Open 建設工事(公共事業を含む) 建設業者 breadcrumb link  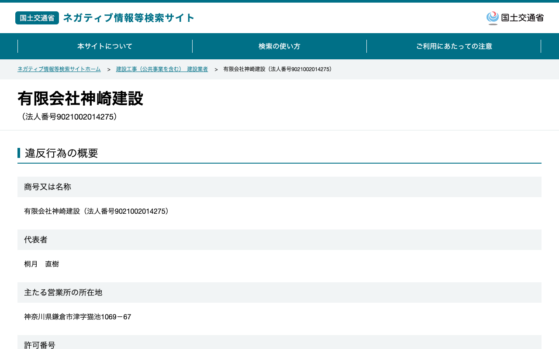(x=162, y=69)
